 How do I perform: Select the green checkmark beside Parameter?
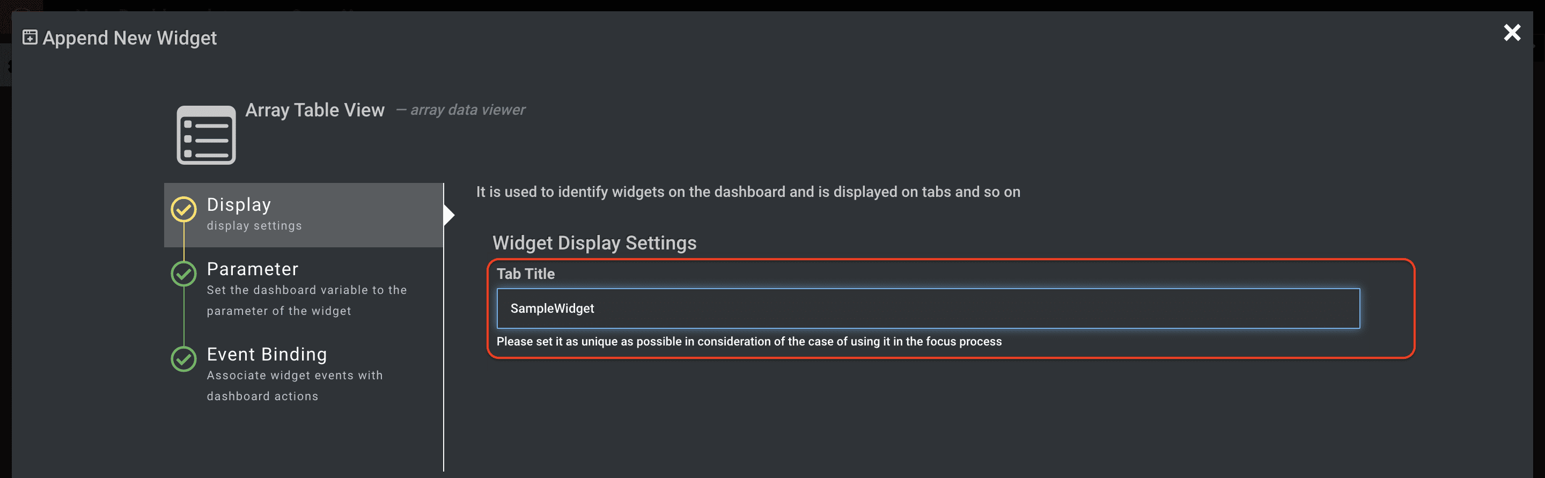(x=183, y=274)
